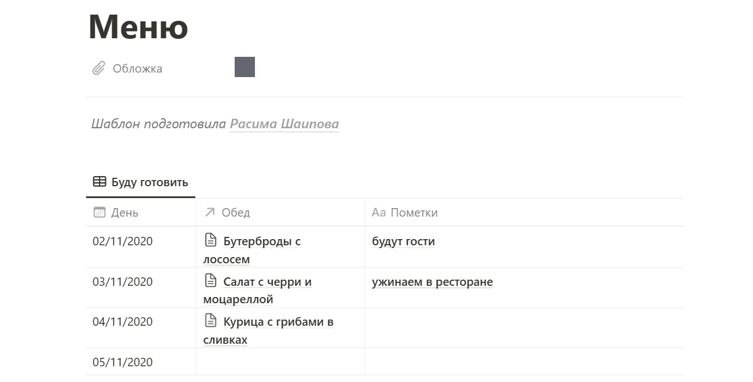Image resolution: width=753 pixels, height=382 pixels.
Task: Click the будут гости note cell
Action: click(x=404, y=242)
